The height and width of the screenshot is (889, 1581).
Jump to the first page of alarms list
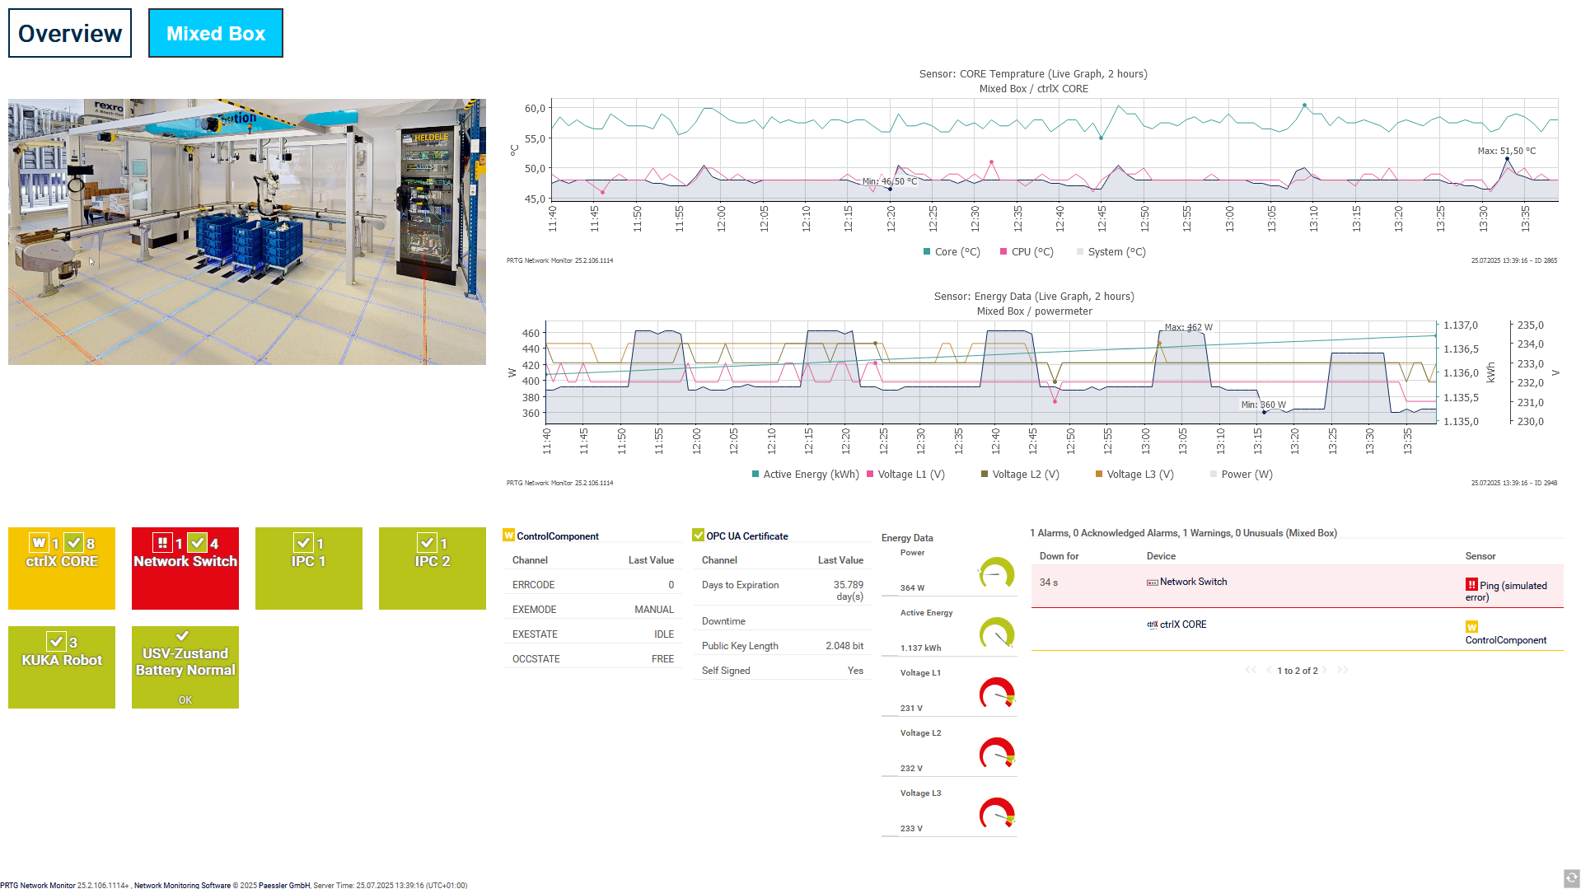click(x=1251, y=671)
